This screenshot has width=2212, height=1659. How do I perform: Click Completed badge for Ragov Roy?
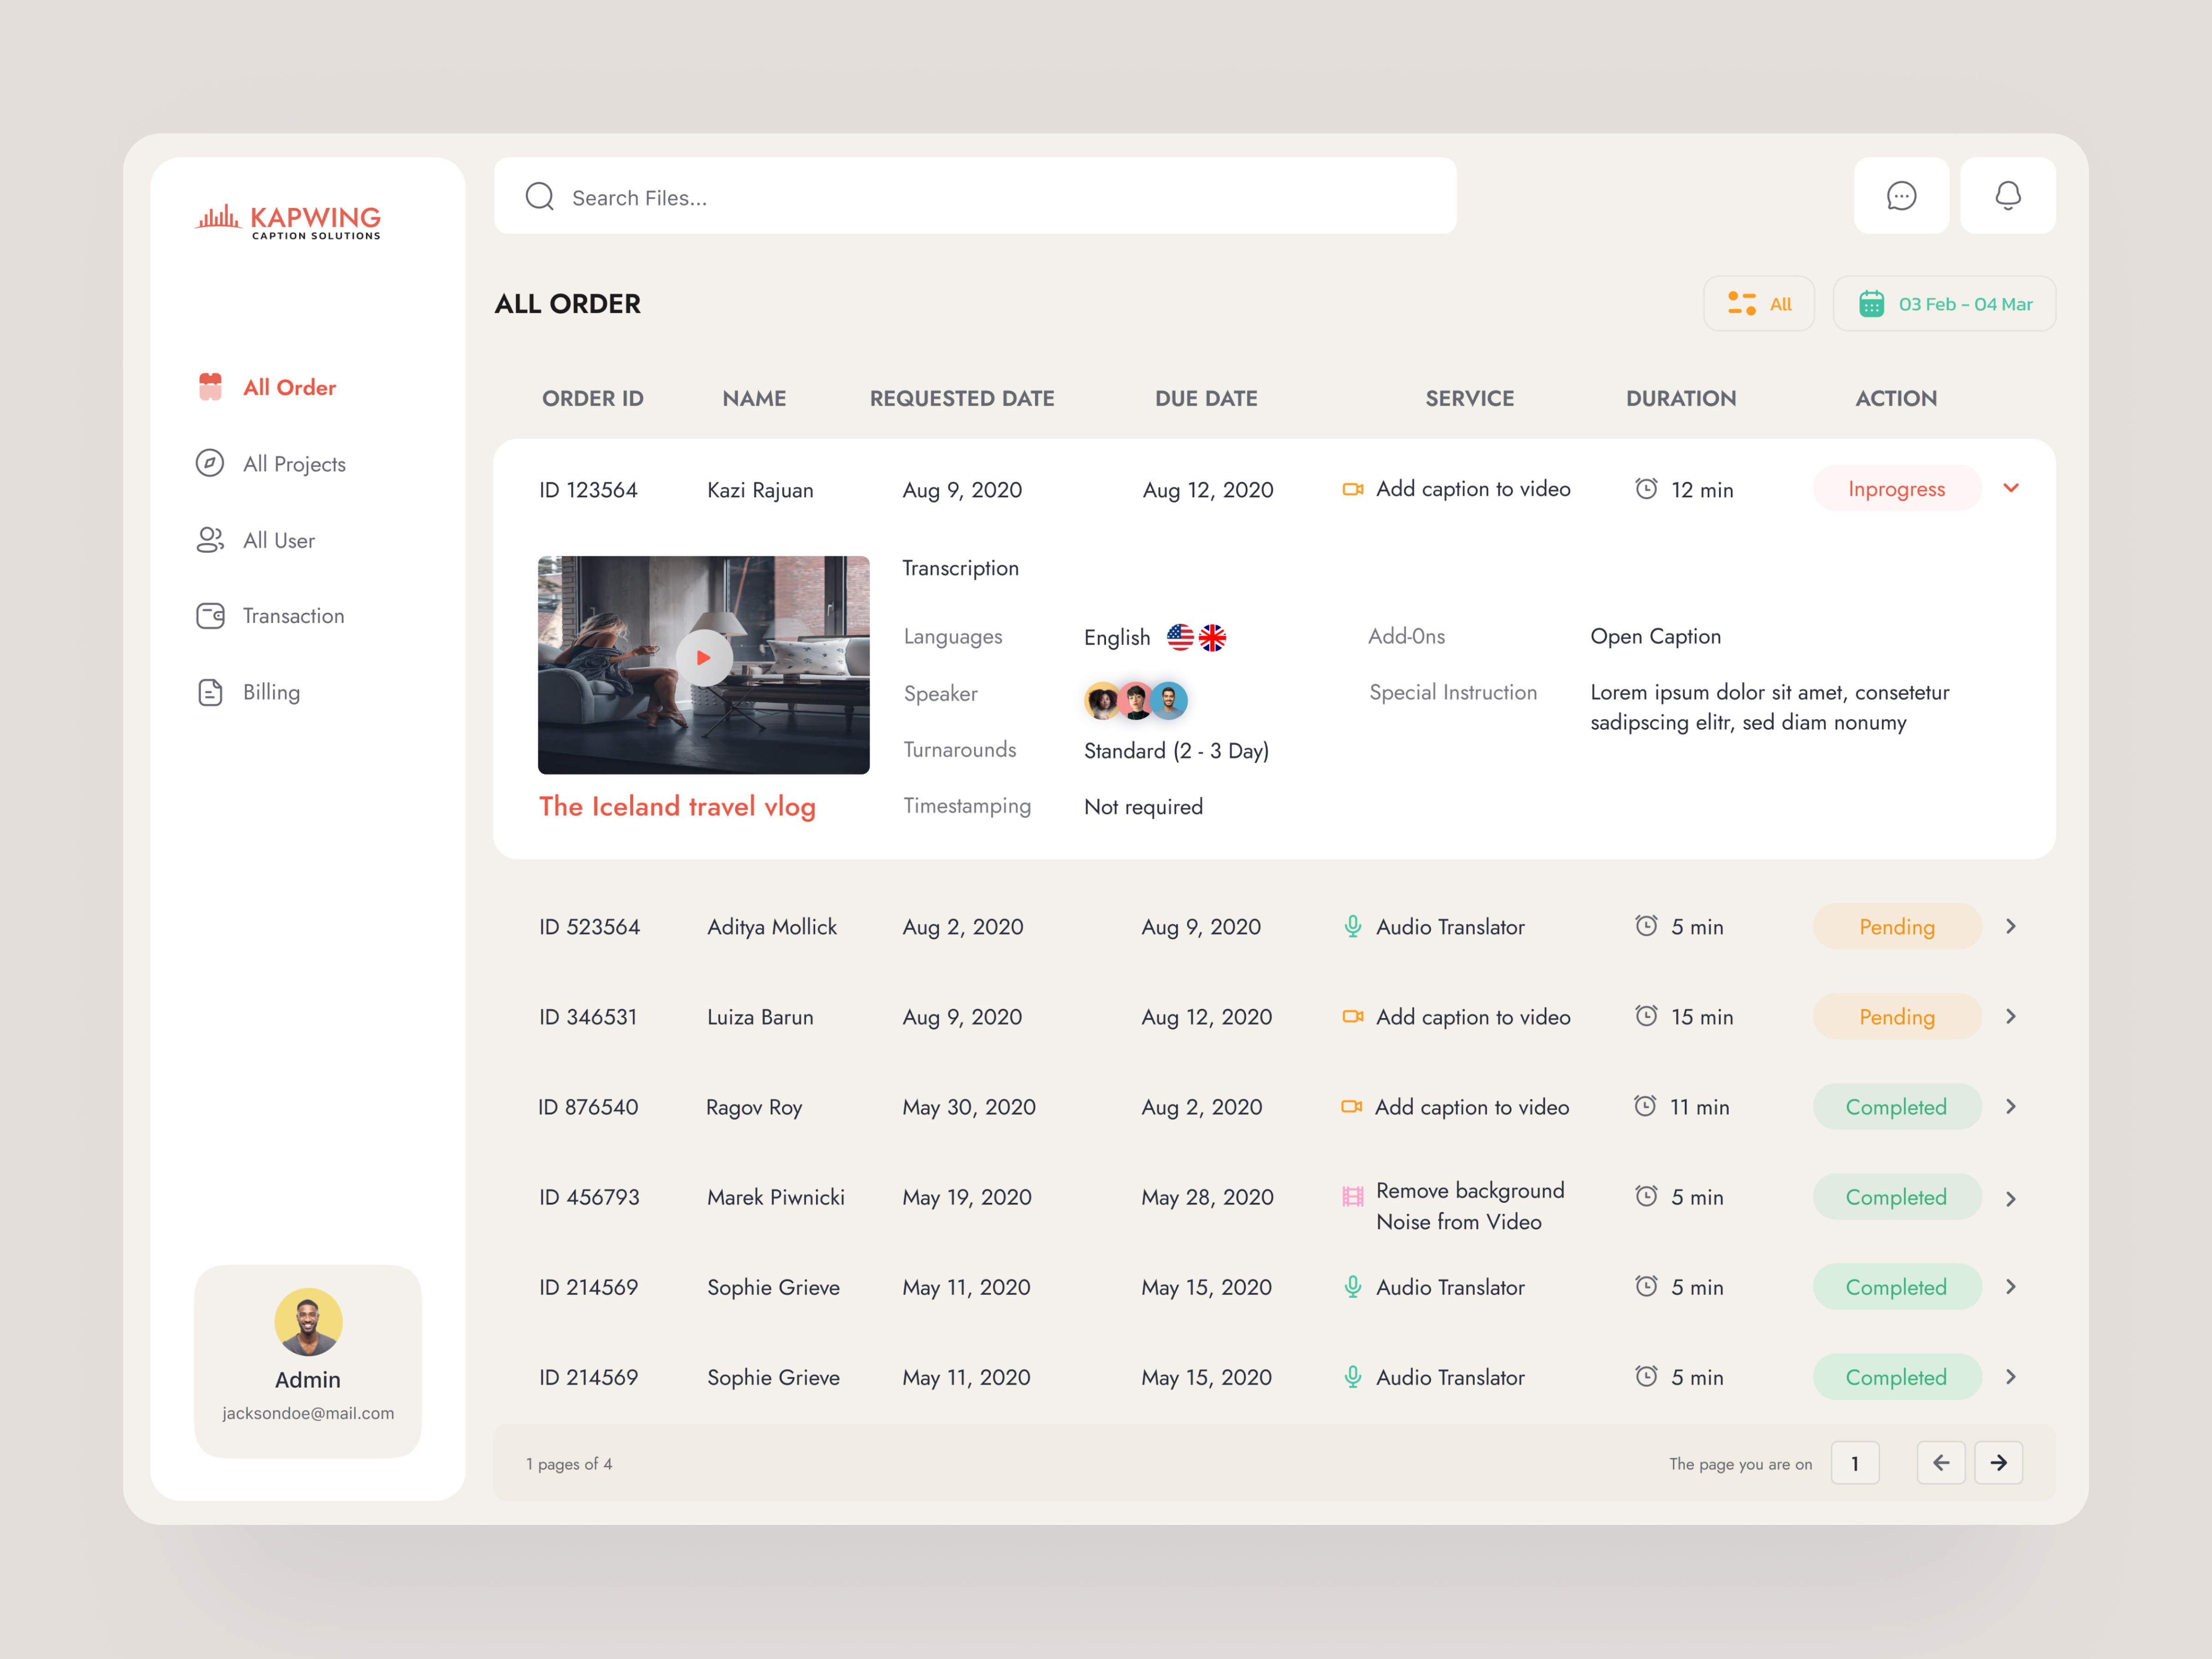[1897, 1107]
